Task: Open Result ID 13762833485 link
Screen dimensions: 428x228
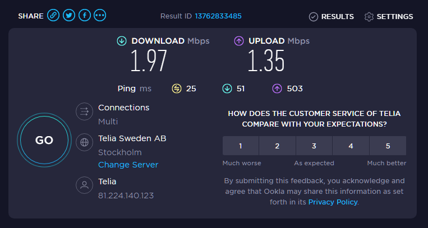Action: (218, 16)
